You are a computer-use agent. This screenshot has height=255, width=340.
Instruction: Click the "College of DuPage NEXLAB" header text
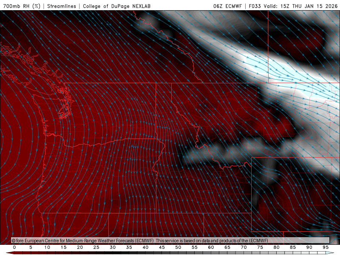[116, 6]
